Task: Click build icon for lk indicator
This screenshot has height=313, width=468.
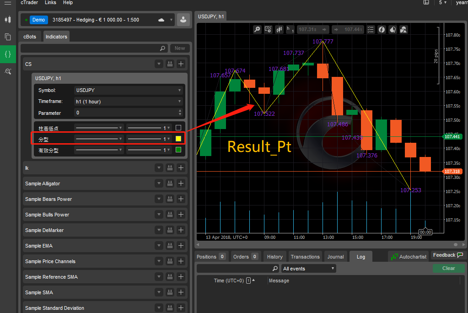Action: (x=170, y=168)
